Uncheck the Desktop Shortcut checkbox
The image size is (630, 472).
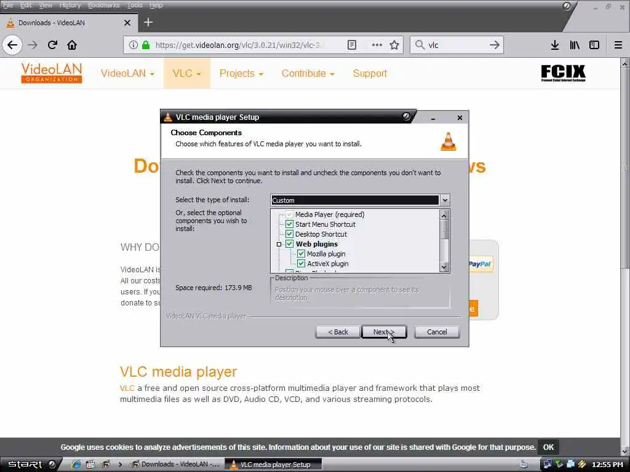289,234
